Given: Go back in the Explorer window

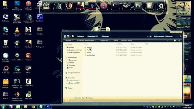Looking at the screenshot, I should (65, 36).
